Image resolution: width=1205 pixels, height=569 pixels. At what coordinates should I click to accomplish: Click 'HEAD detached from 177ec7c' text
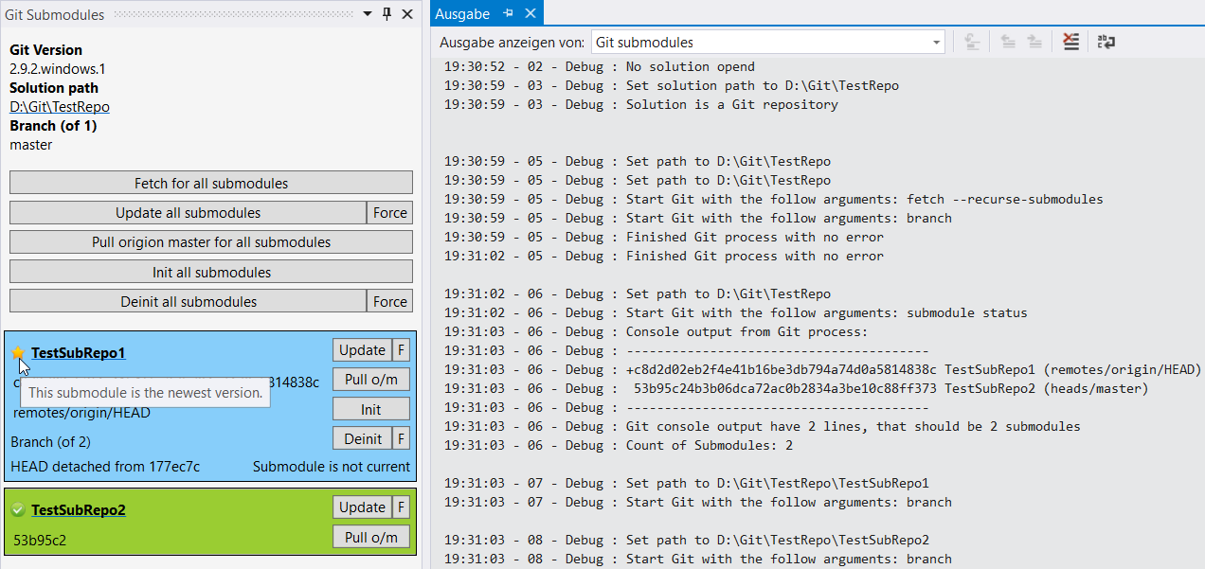105,466
